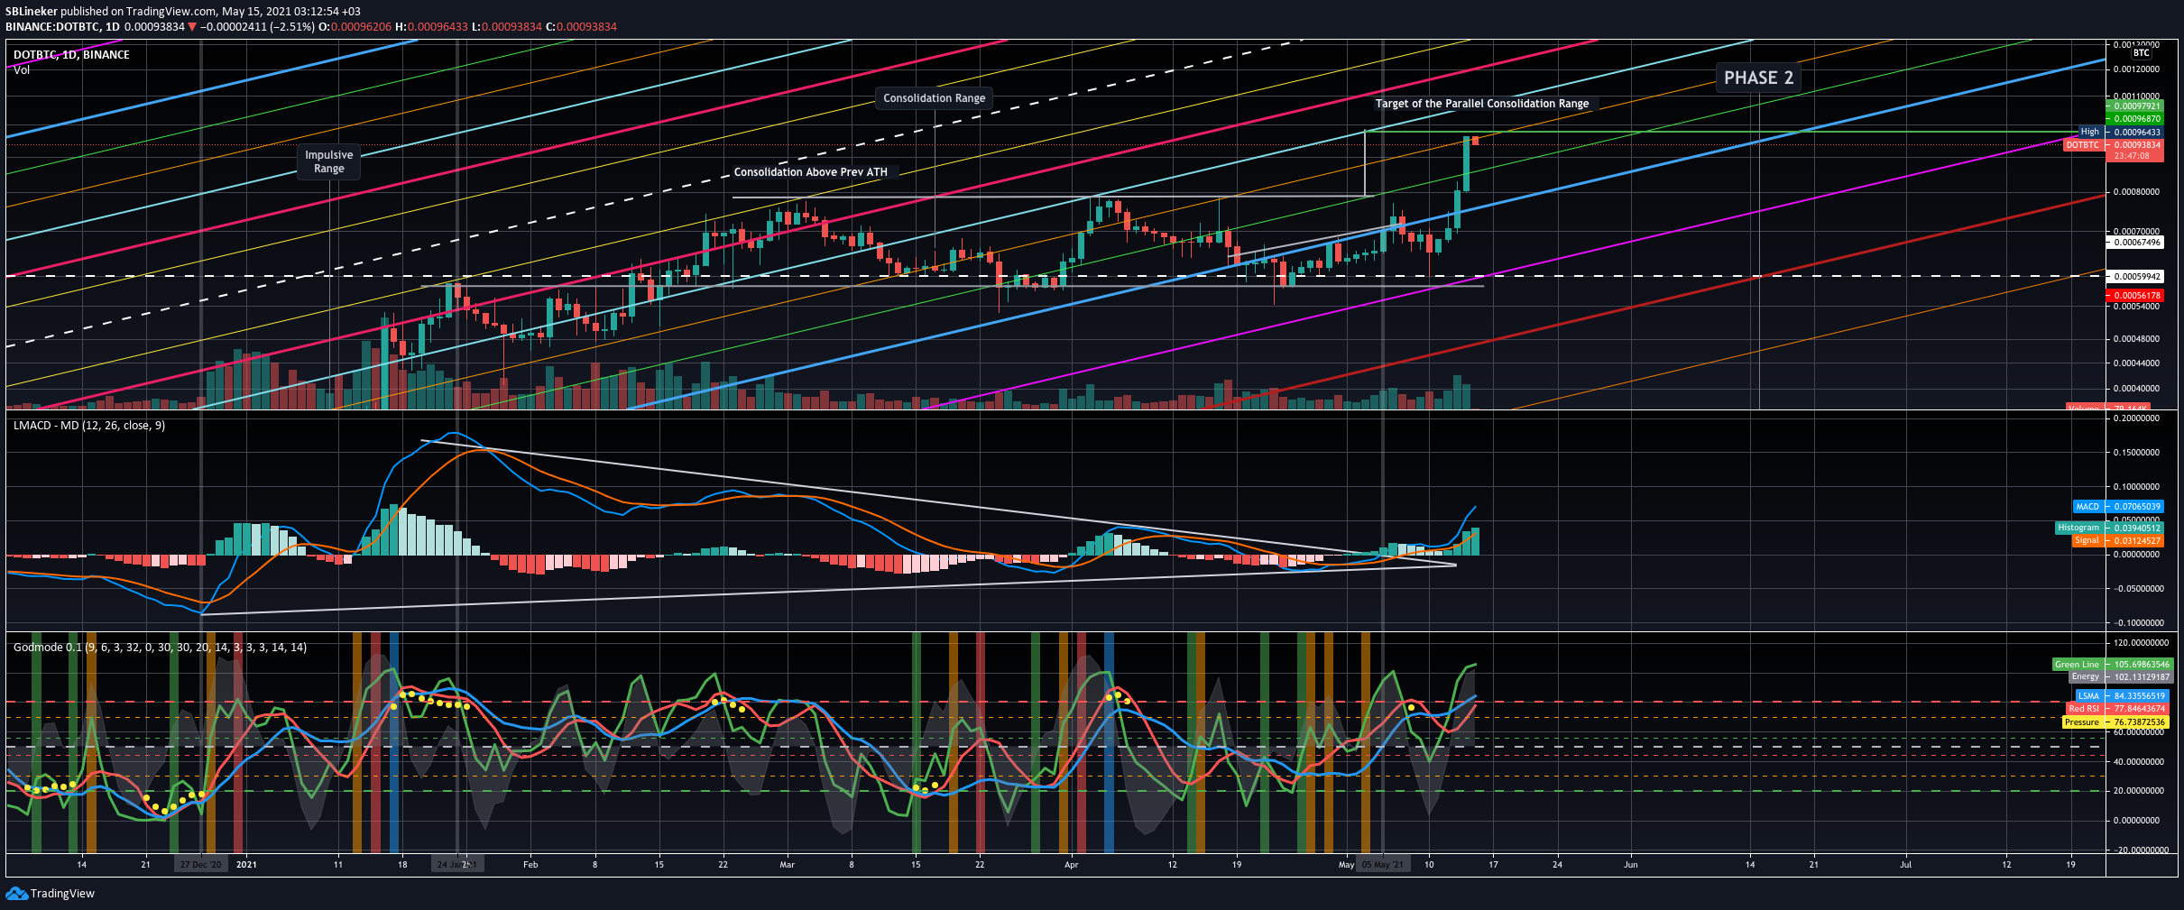Select 'Target of the Parallel Consolidation Range' label
2184x910 pixels.
click(1482, 104)
